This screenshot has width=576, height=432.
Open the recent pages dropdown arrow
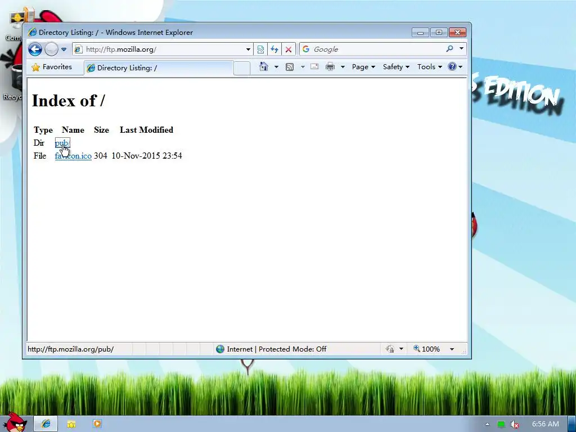tap(64, 49)
